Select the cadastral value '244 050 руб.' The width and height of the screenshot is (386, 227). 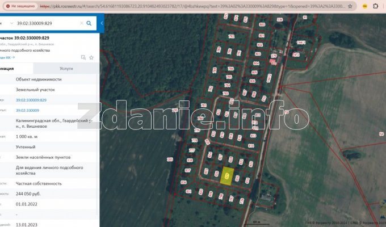coord(28,194)
